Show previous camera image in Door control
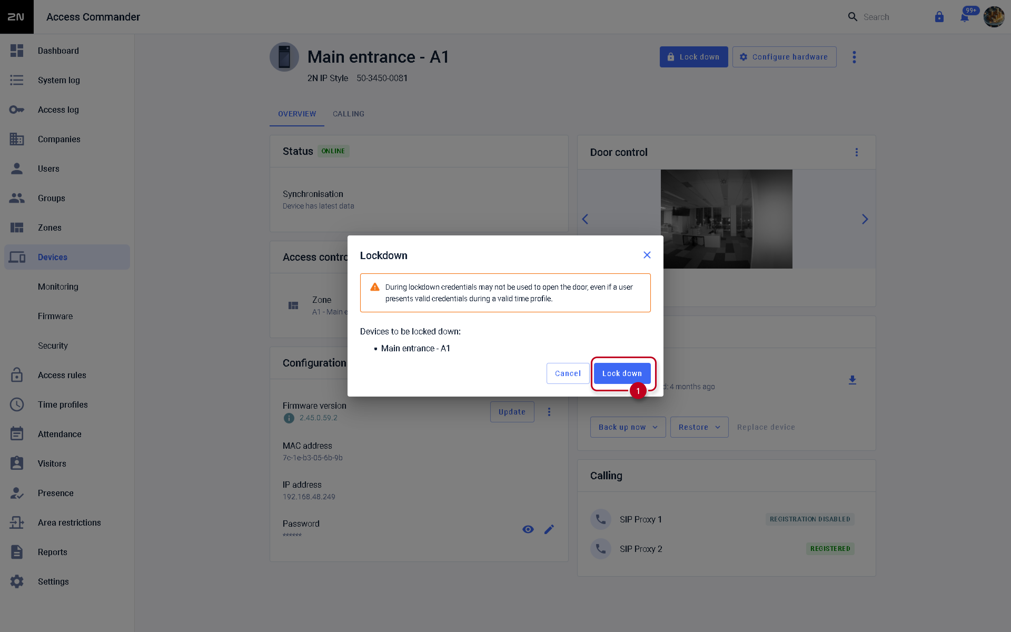 click(585, 219)
